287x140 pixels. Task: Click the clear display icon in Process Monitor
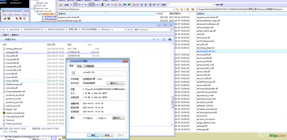click(x=20, y=18)
